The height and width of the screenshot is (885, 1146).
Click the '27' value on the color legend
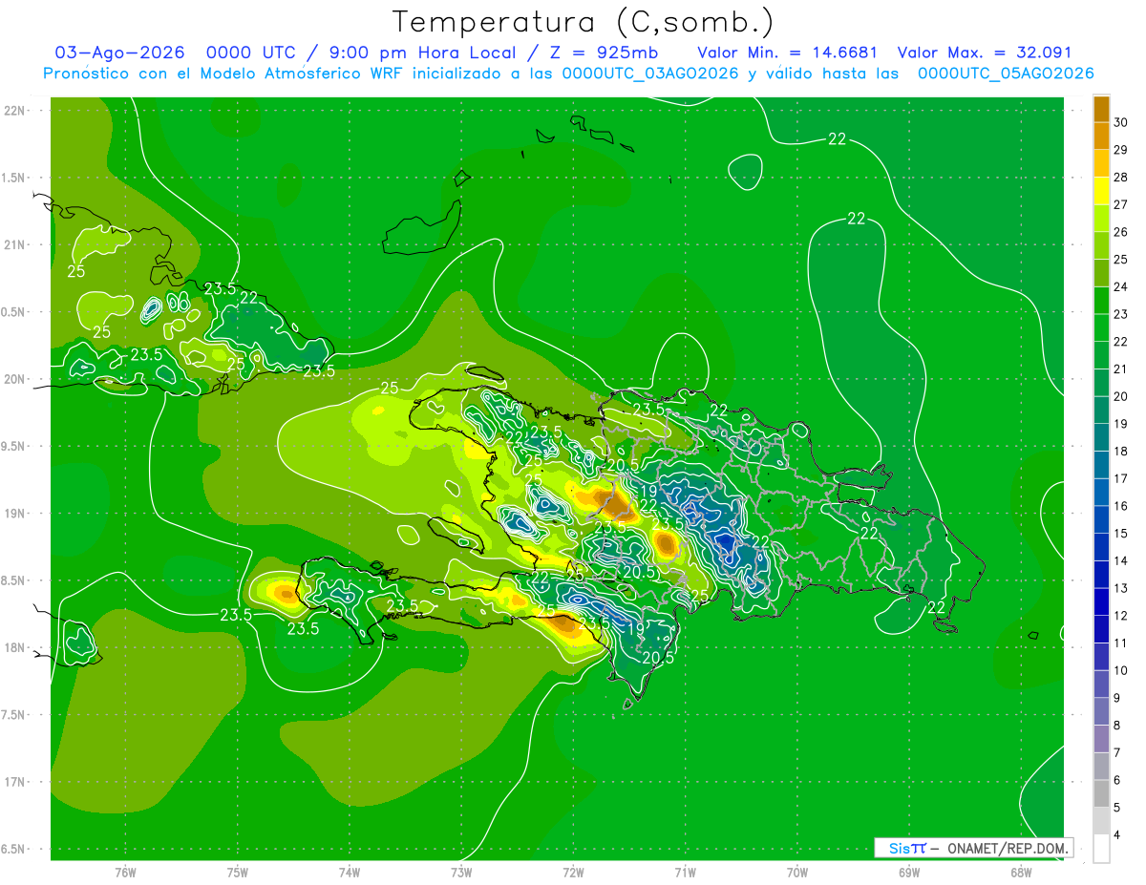(x=1121, y=204)
